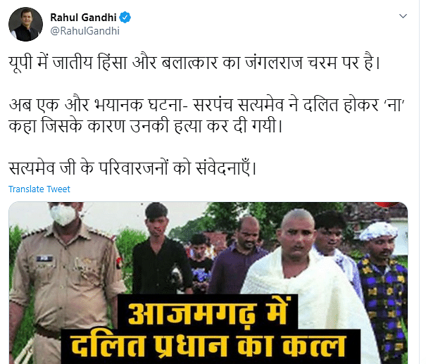The height and width of the screenshot is (364, 426).
Task: Click the line 'सत्यमेव जी के परिवारजनों को संवेदनाएँ'
Action: point(132,168)
